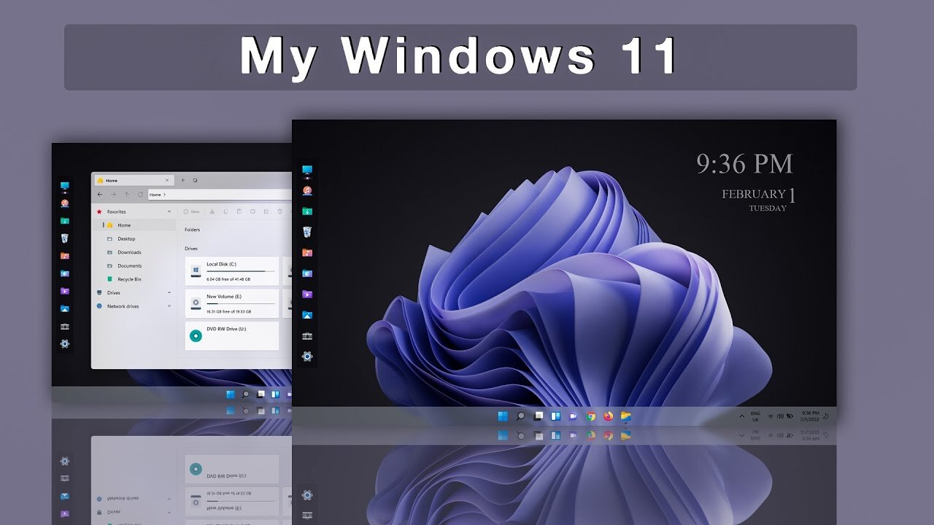Screen dimensions: 934x525
Task: Open the 9:36 PM 2/1/2022 taskbar clock
Action: [x=810, y=416]
